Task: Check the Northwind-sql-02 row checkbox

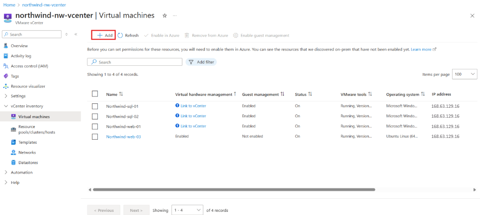Action: [x=95, y=116]
